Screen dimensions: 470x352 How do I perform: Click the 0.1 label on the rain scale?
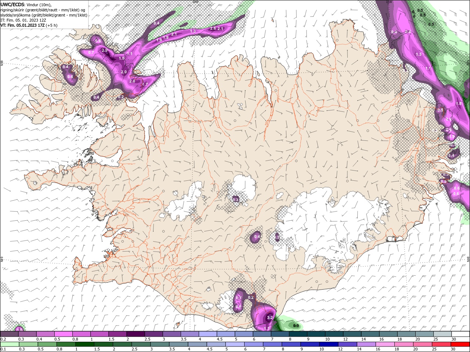[3, 349]
